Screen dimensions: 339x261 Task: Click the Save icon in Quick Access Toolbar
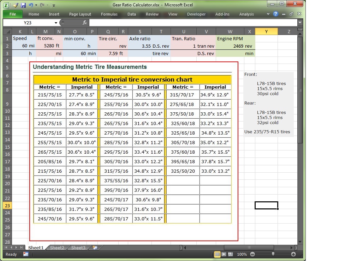[x=23, y=5]
